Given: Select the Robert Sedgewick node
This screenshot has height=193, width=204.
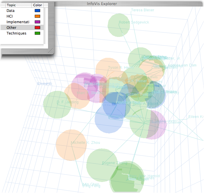Looking at the screenshot, I should 119,25.
